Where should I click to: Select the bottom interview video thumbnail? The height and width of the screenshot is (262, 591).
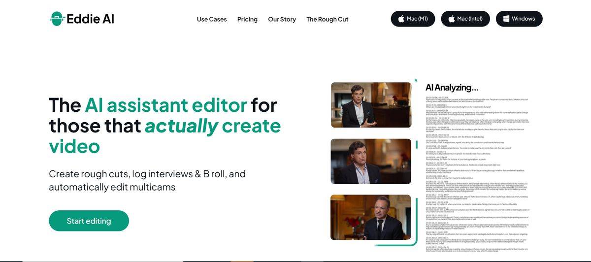371,217
